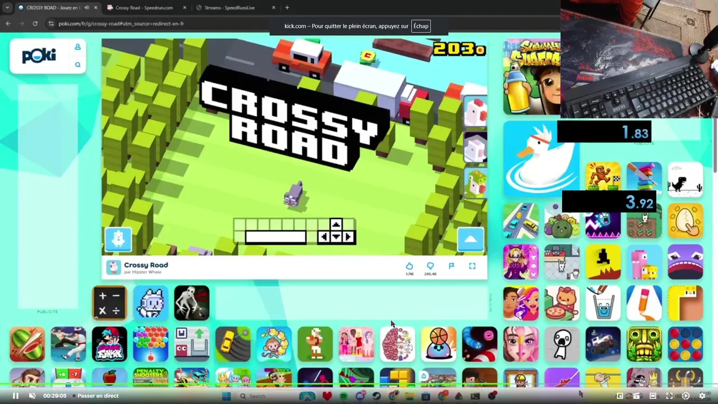Viewport: 718px width, 404px height.
Task: Open the purple monster mouth game tile
Action: [x=685, y=262]
